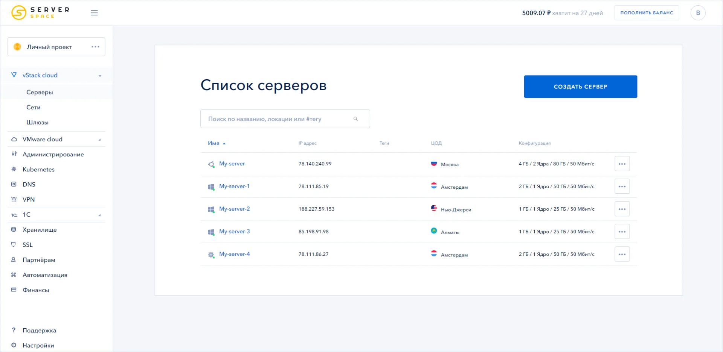Click the OS icon of My-server-4
The width and height of the screenshot is (723, 352).
tap(211, 255)
